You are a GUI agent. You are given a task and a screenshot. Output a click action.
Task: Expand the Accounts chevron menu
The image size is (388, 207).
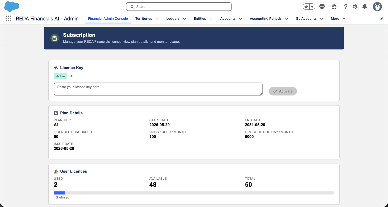[240, 19]
